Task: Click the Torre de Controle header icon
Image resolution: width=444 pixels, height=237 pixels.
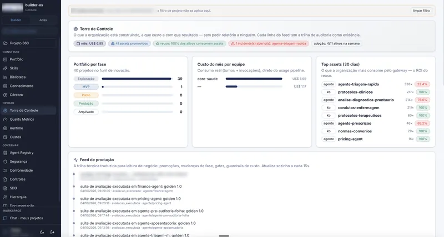Action: tap(75, 29)
